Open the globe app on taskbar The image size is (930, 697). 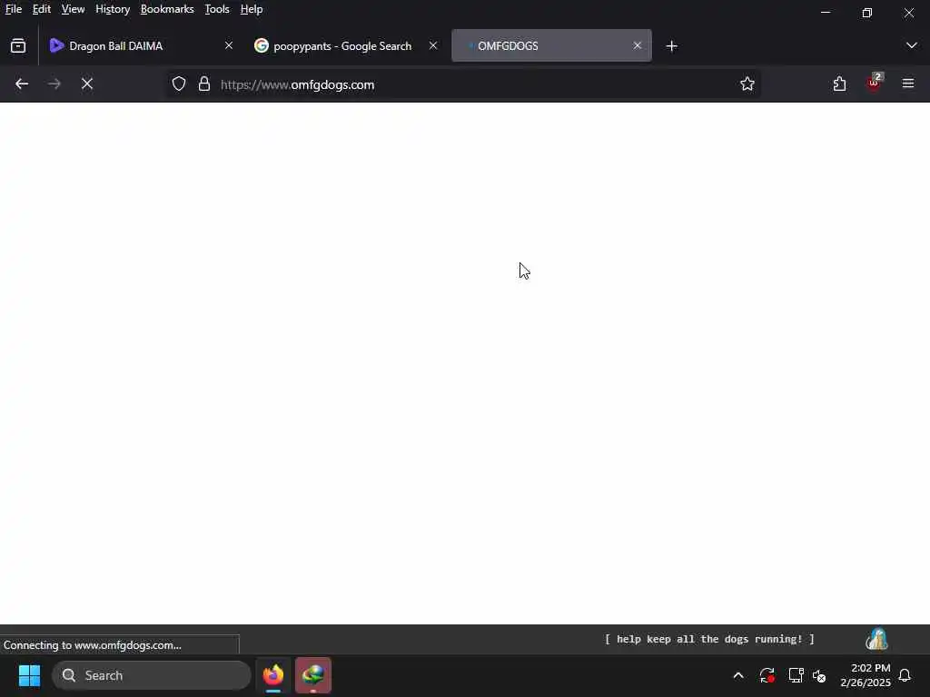(x=313, y=675)
